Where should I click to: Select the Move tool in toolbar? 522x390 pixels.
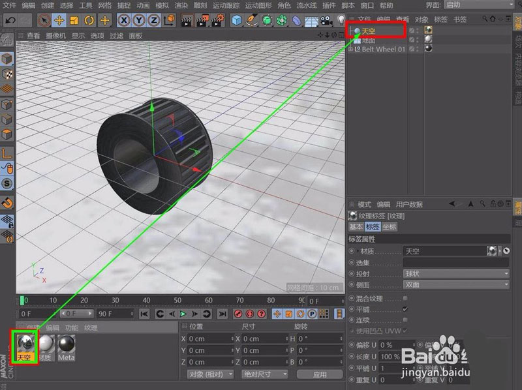(x=58, y=20)
